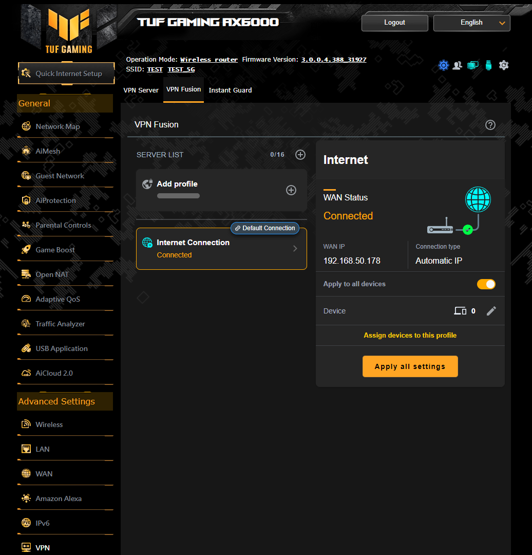The width and height of the screenshot is (532, 555).
Task: Expand Internet Connection with its chevron
Action: point(295,249)
